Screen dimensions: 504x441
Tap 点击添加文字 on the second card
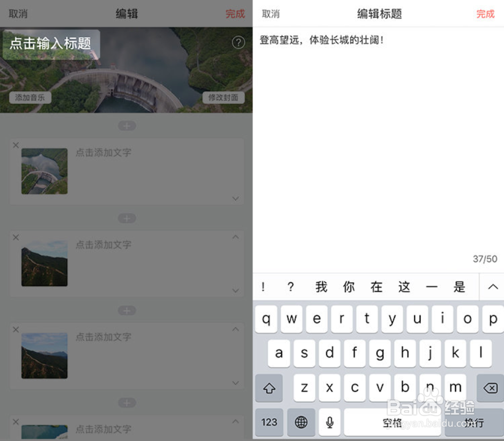[x=103, y=245]
